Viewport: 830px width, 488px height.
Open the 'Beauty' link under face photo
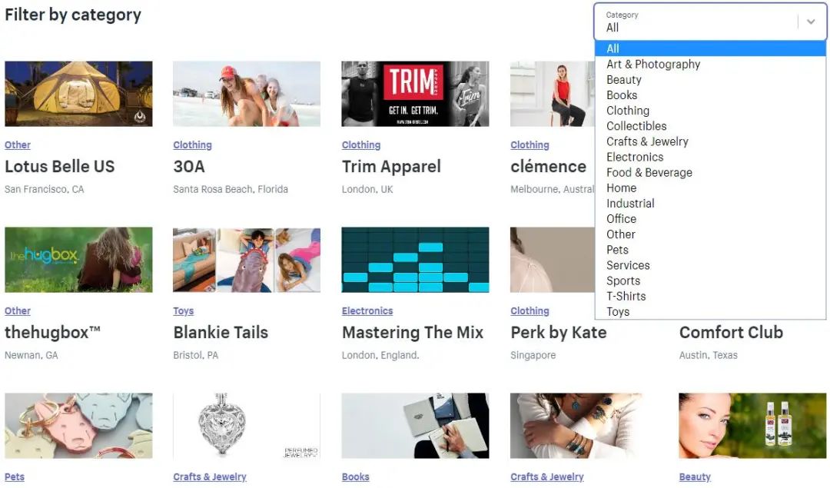695,477
